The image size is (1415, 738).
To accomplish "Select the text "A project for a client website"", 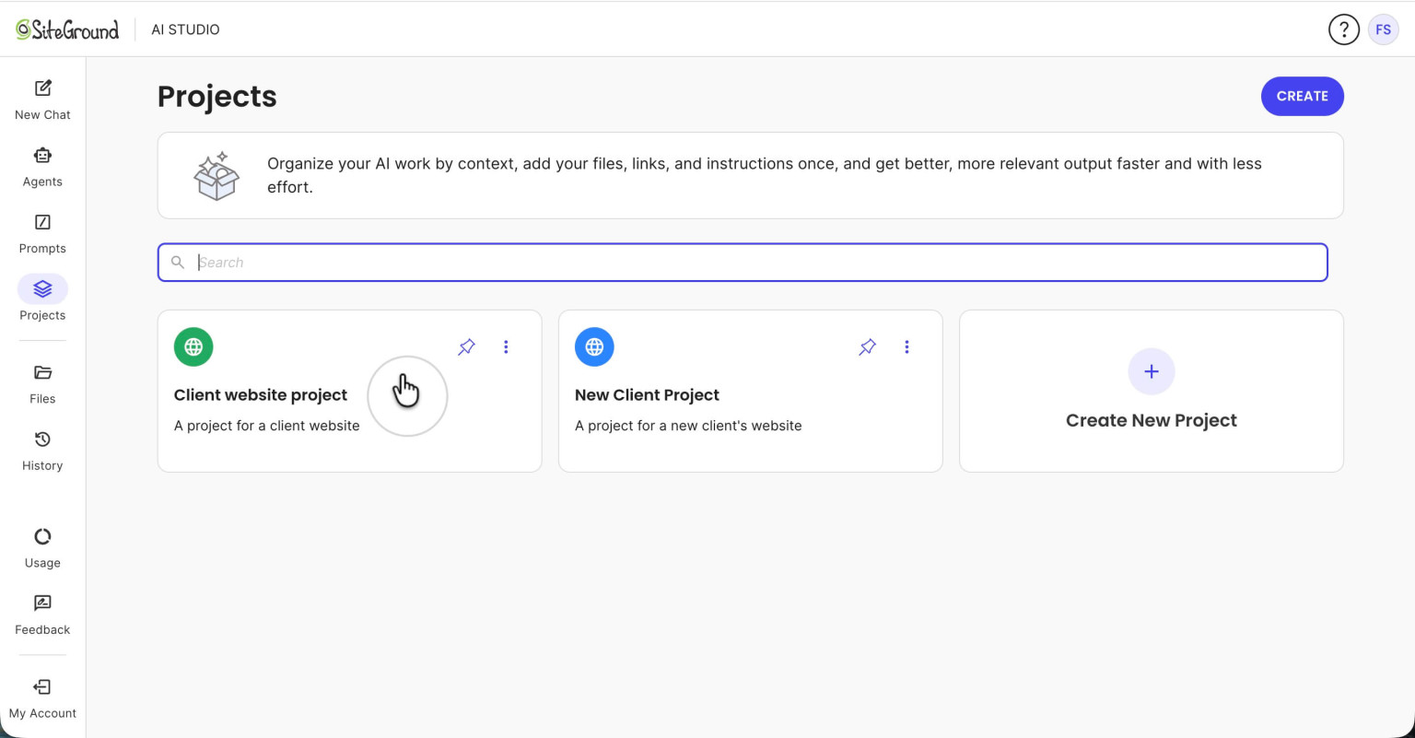I will pos(266,426).
